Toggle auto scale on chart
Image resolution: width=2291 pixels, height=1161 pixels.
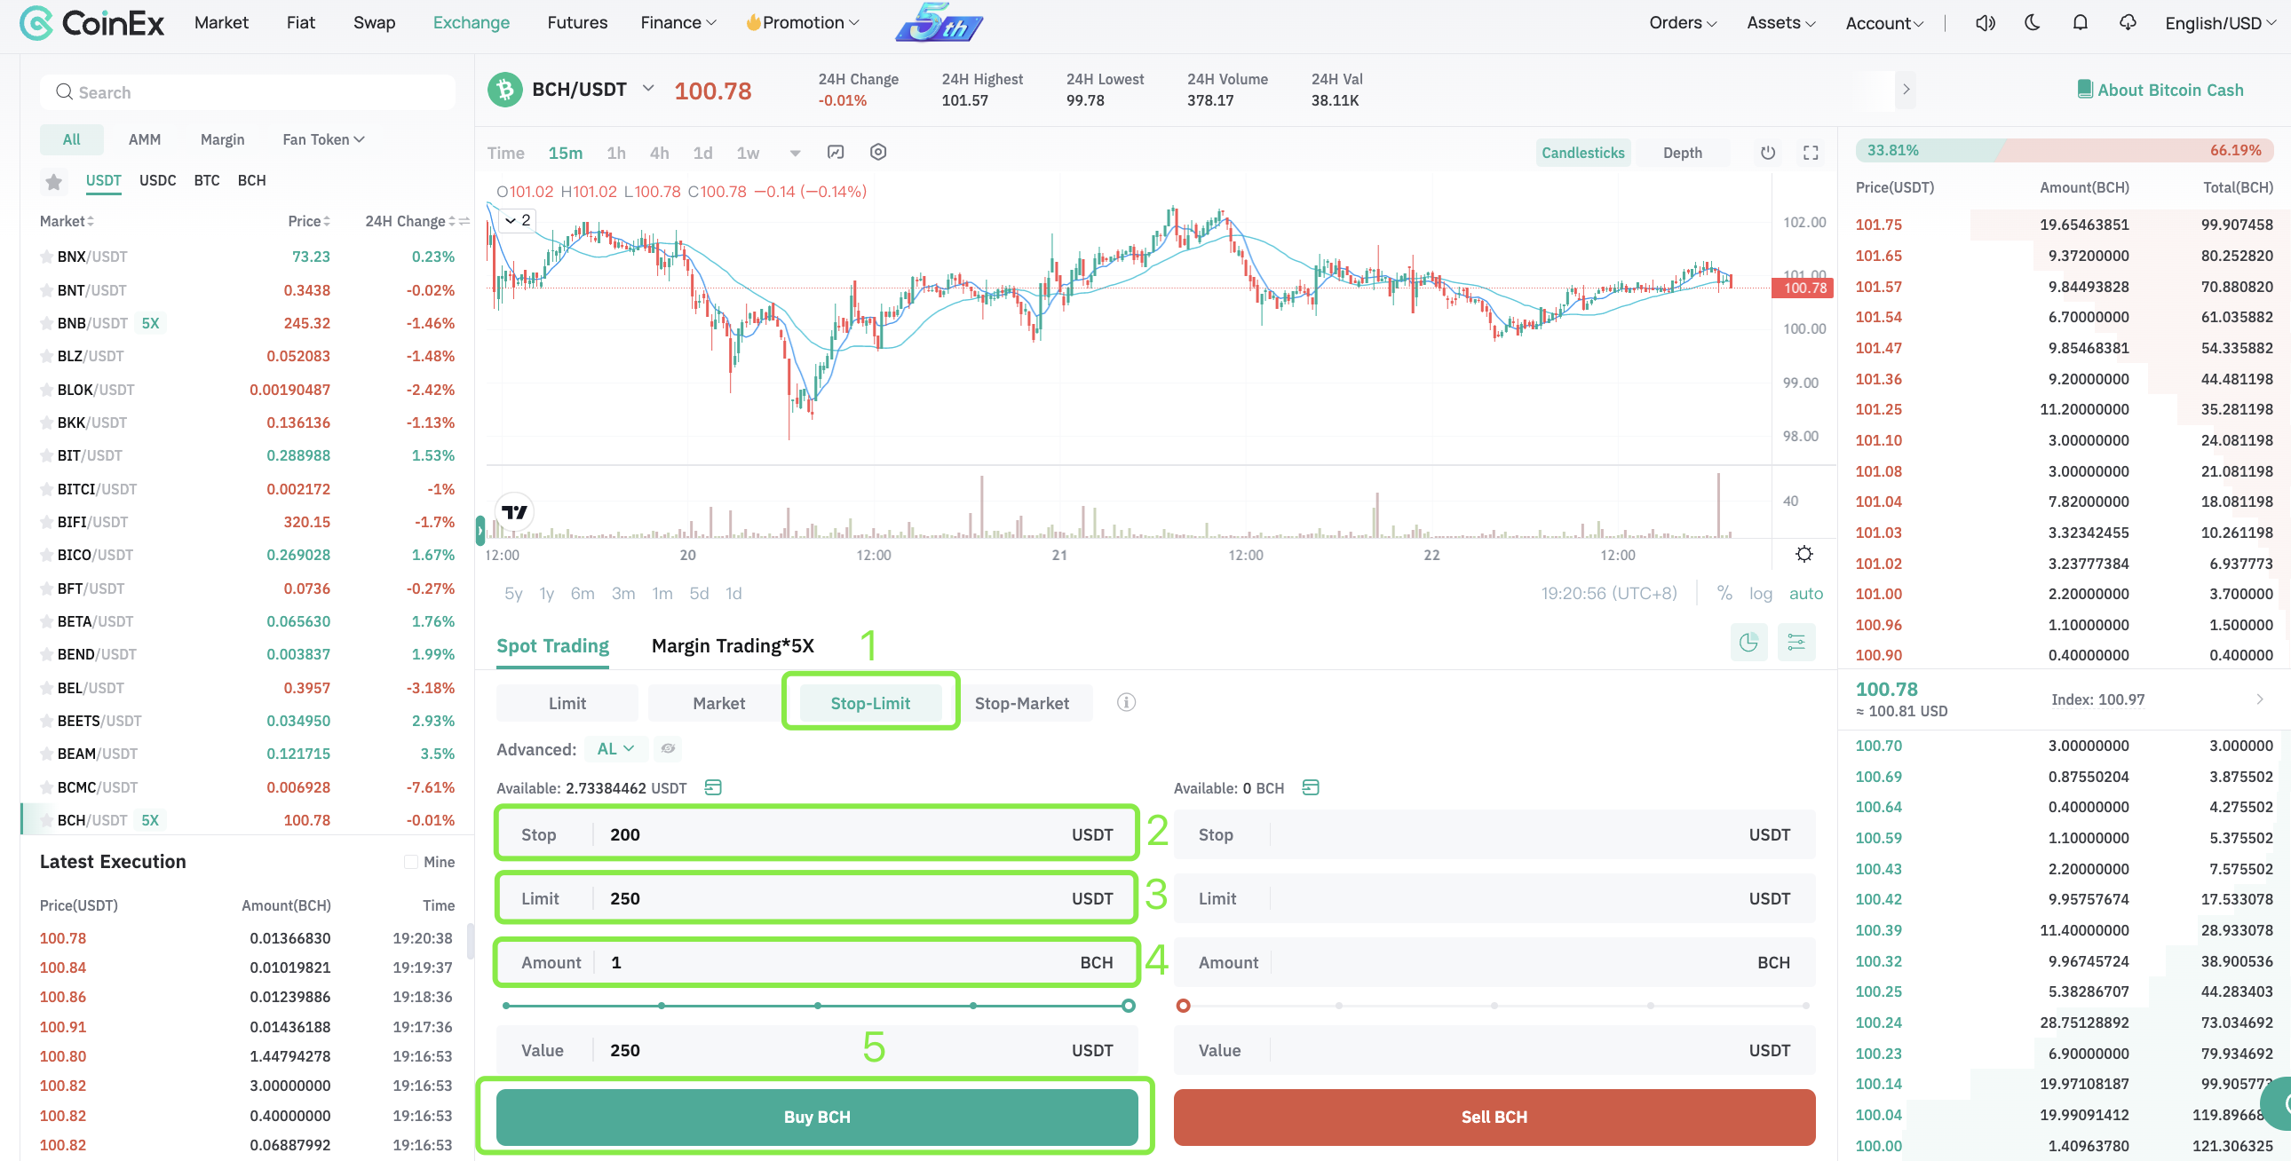1805,594
